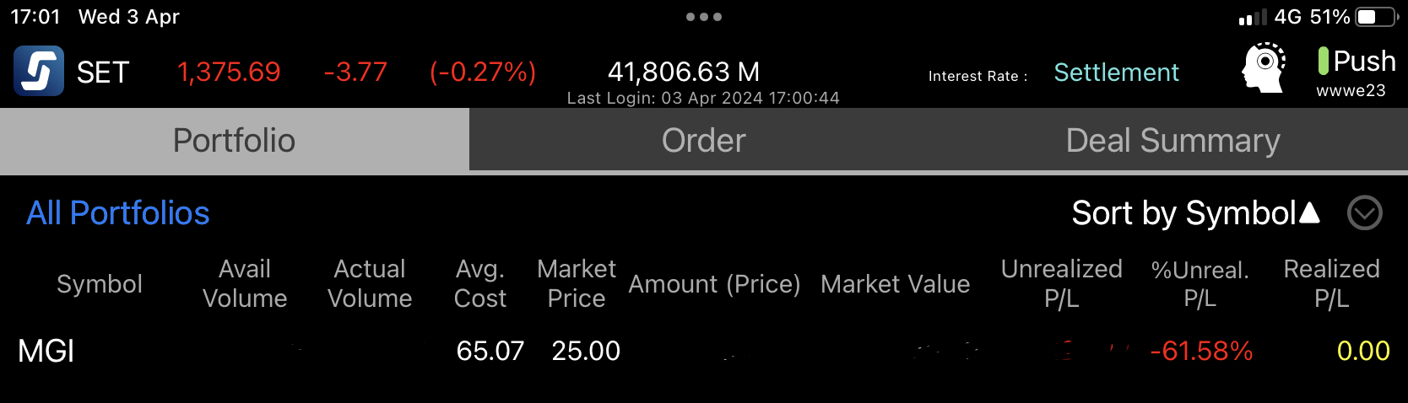Switch to the Deal Summary tab

pyautogui.click(x=1173, y=140)
